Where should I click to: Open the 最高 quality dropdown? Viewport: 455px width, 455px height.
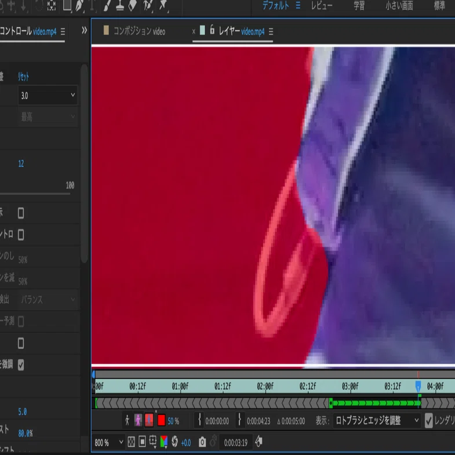point(48,117)
